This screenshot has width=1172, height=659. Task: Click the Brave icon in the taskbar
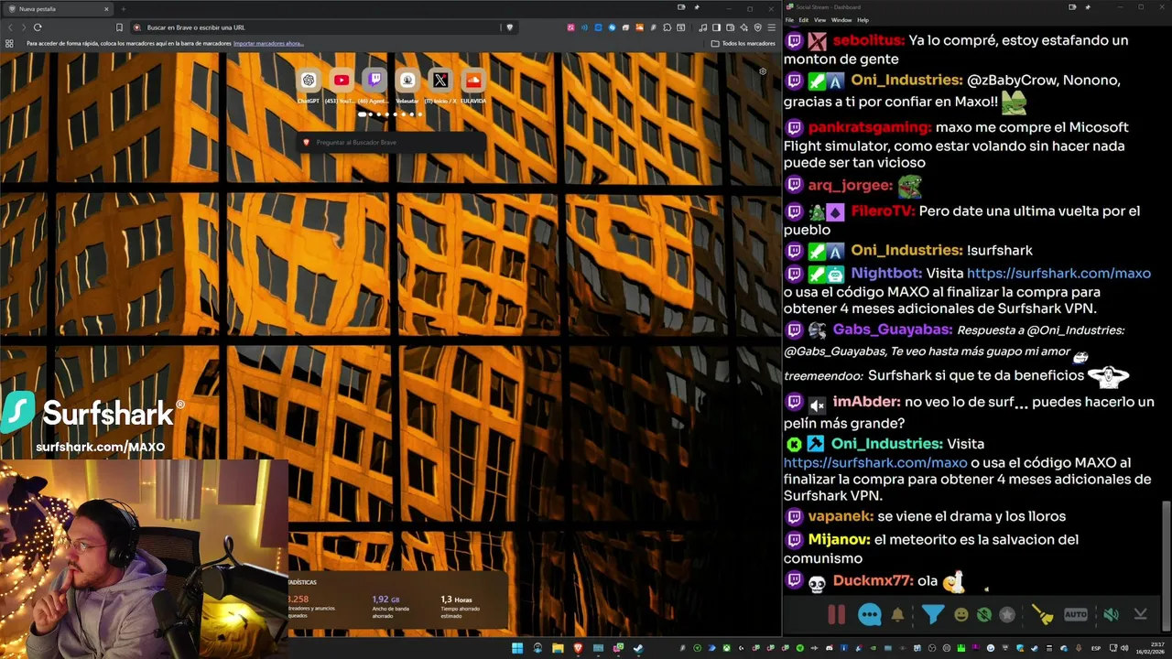click(x=578, y=648)
